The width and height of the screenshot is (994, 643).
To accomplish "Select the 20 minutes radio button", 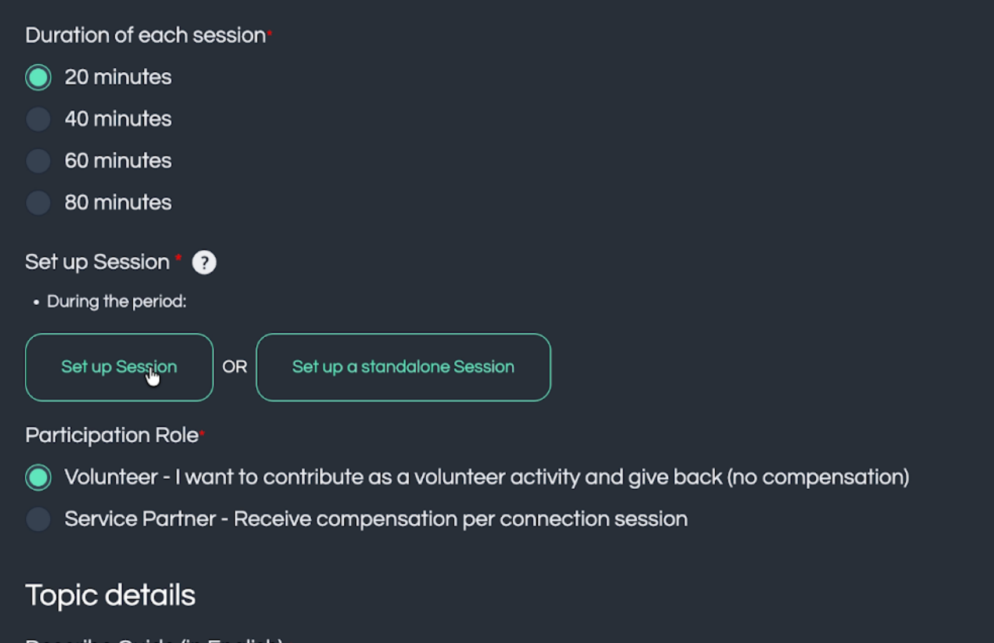I will pyautogui.click(x=39, y=77).
